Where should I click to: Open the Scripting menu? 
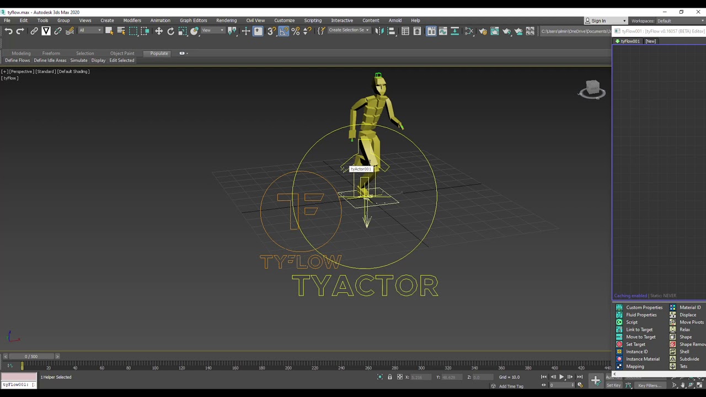pos(313,20)
